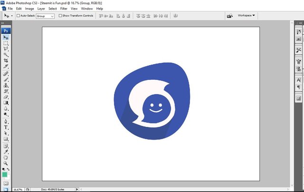Click the white background color swatch
The width and height of the screenshot is (304, 192).
[x=9, y=177]
